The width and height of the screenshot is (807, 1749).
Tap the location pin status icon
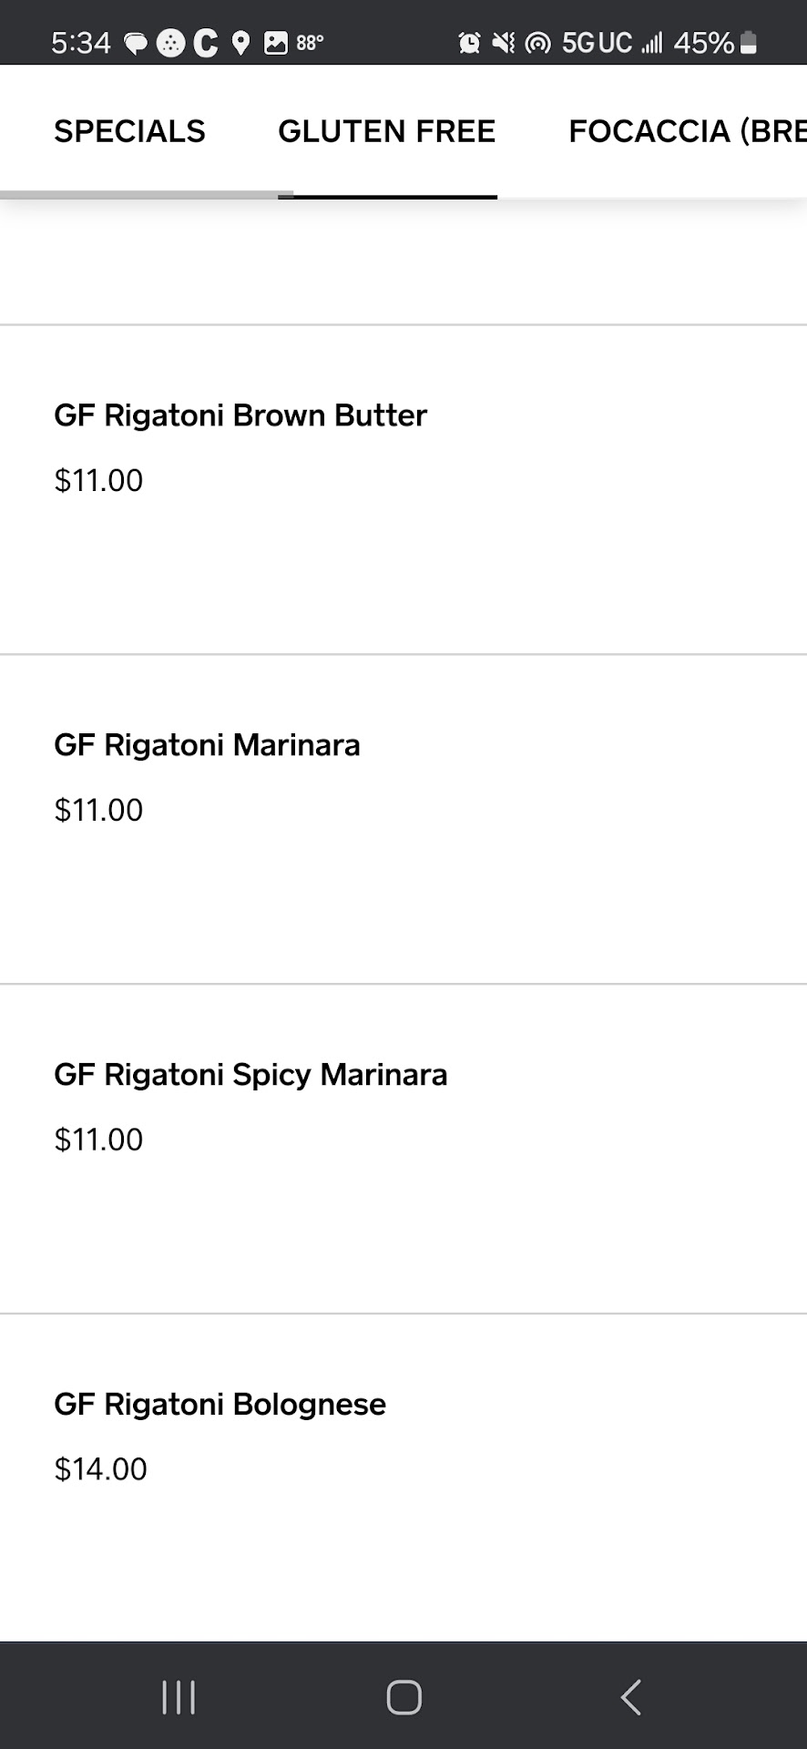pos(240,43)
